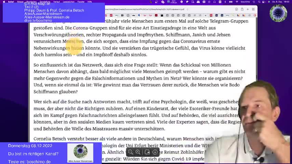This screenshot has width=292, height=164.
Task: Show Safari tab overview grid
Action: (253, 9)
